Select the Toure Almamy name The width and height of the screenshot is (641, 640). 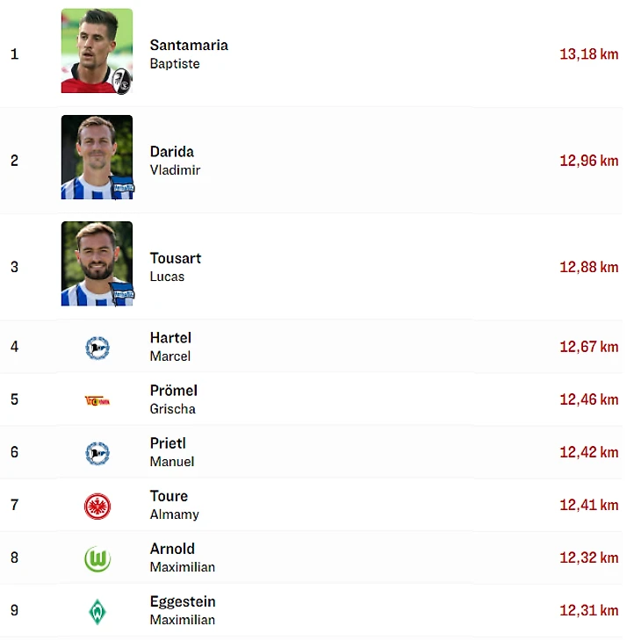click(169, 496)
